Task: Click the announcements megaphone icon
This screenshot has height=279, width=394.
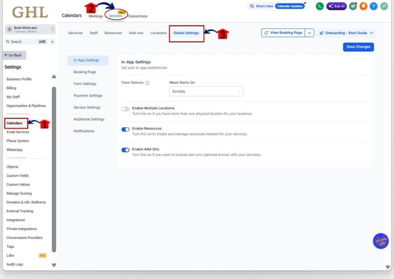Action: tap(352, 6)
